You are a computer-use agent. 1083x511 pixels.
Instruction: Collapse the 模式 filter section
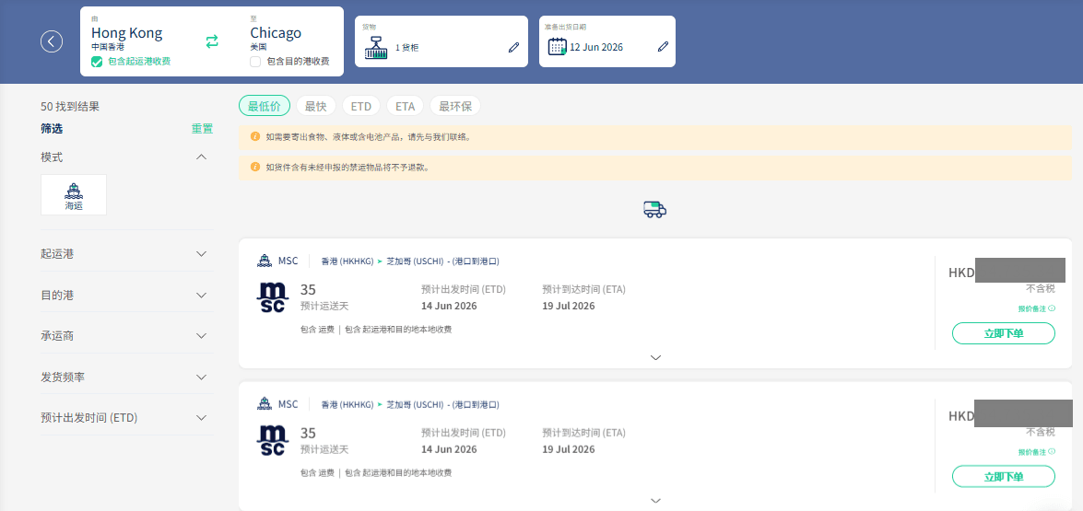click(x=201, y=157)
